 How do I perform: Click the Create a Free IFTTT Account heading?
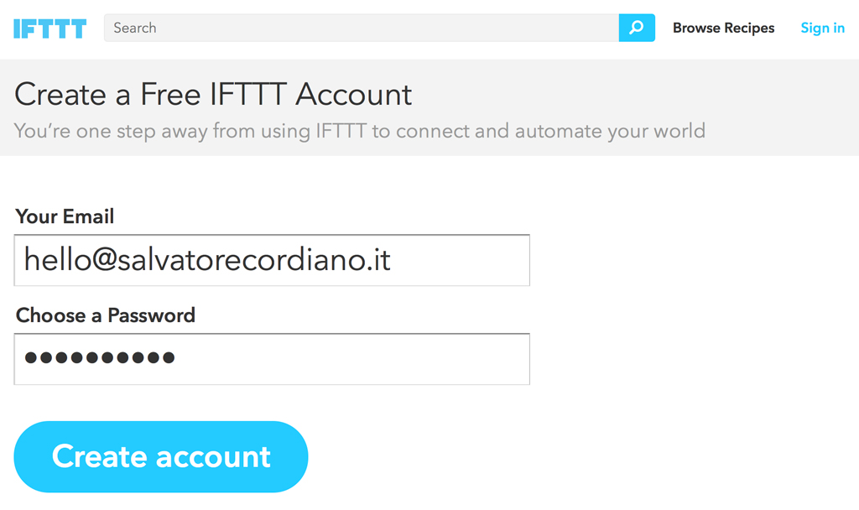pyautogui.click(x=213, y=94)
